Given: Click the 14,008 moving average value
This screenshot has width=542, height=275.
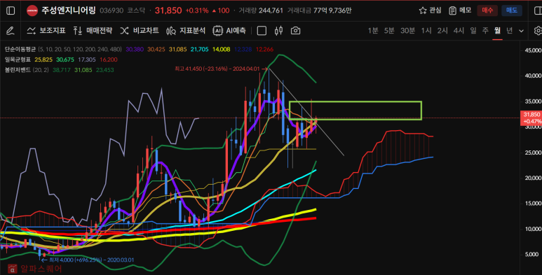Looking at the screenshot, I should point(222,50).
